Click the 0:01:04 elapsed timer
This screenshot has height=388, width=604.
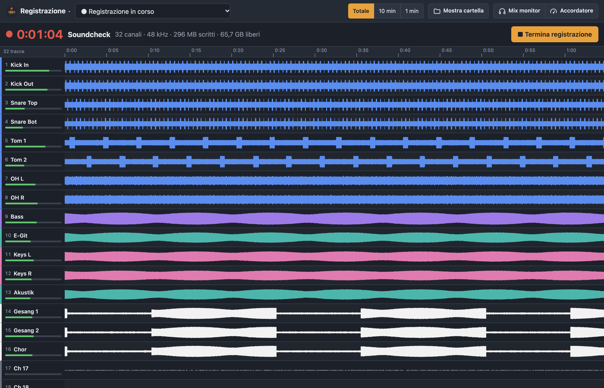[x=40, y=34]
